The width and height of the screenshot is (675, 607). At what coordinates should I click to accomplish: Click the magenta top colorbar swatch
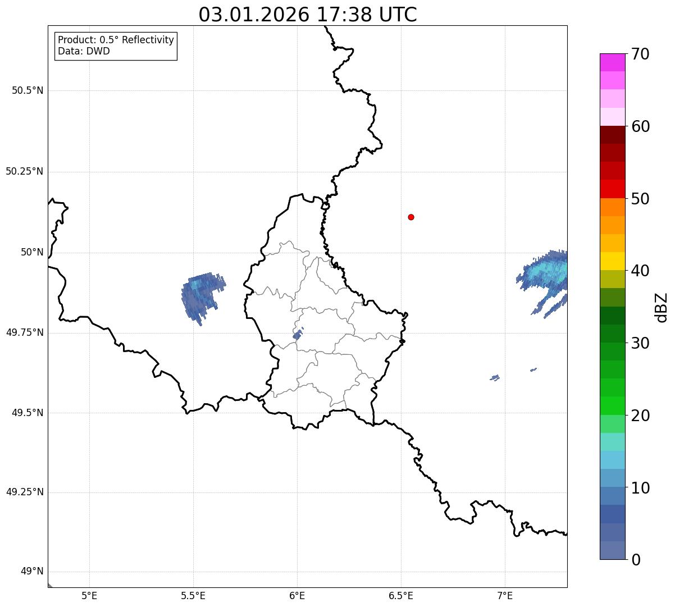point(612,62)
